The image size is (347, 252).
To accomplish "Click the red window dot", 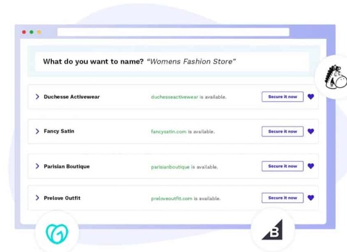I will point(24,32).
